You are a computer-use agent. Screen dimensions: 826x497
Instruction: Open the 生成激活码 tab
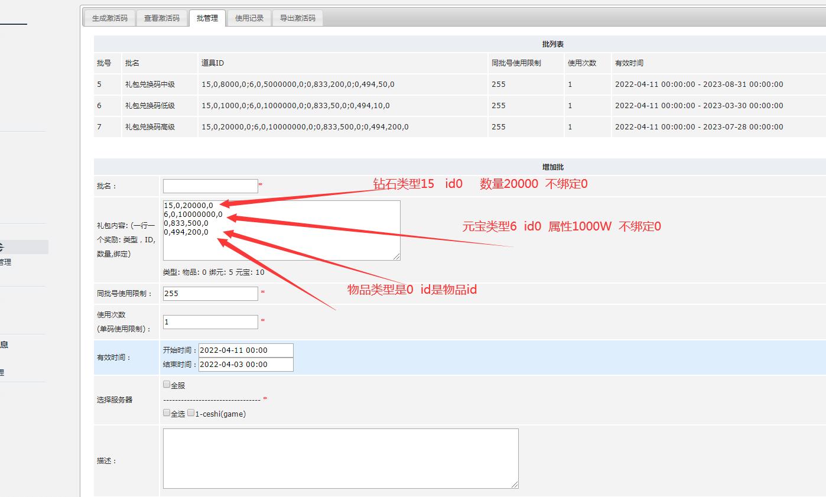[x=109, y=18]
